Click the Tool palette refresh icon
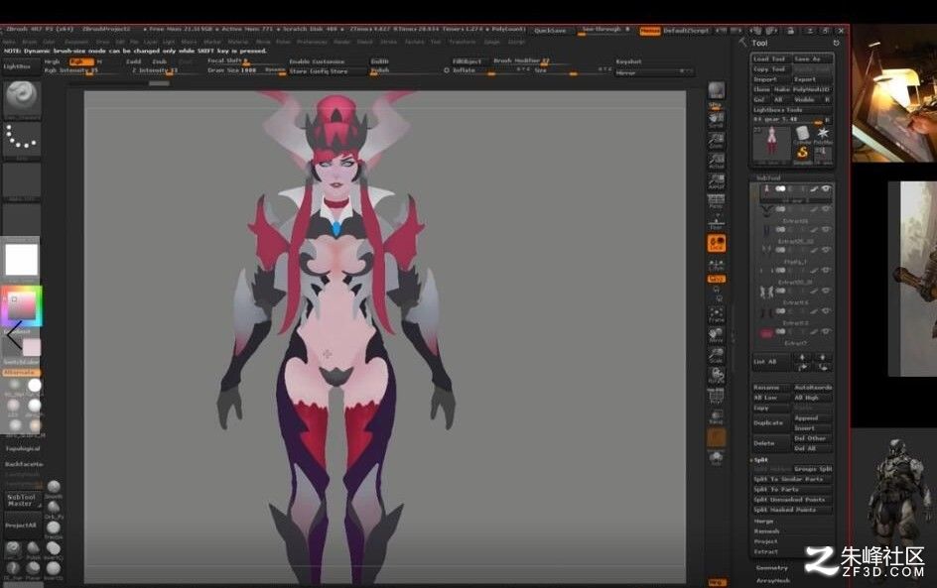The width and height of the screenshot is (937, 588). [x=836, y=43]
